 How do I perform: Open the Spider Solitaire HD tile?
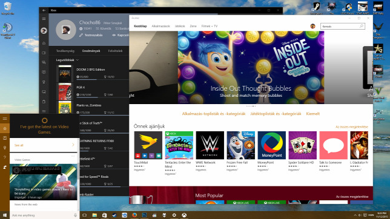coord(302,151)
